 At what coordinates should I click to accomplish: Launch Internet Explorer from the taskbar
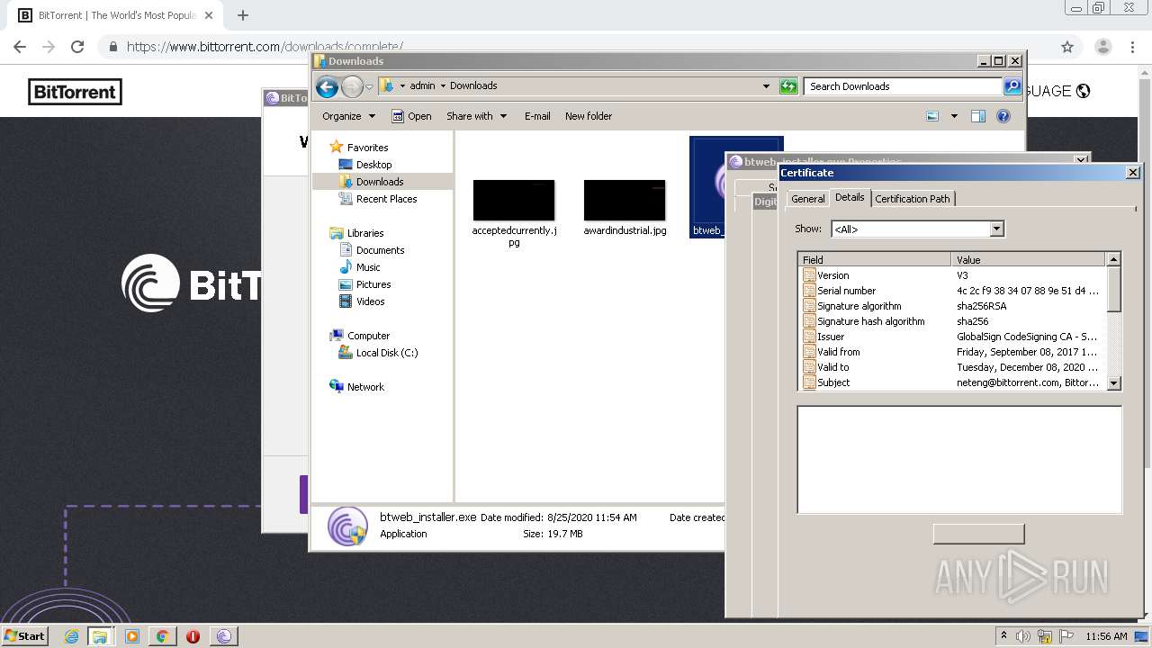pos(71,636)
